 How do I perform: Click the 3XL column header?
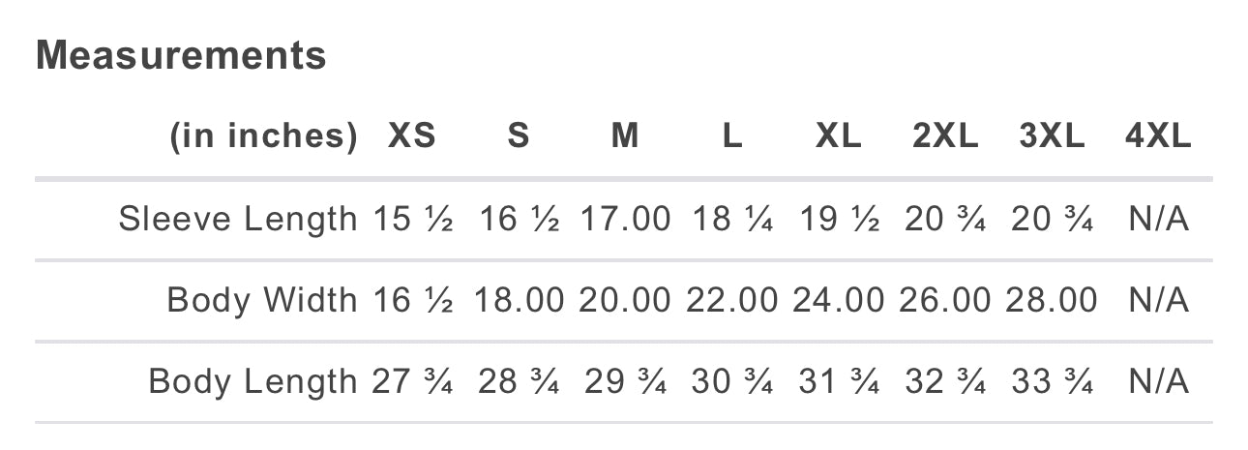[1052, 137]
